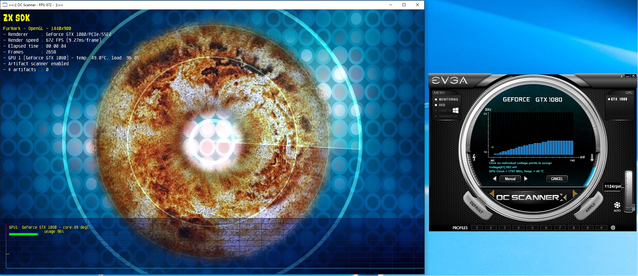Screen dimensions: 638x276
Task: Click the 'usage:96%' label
Action: (54, 232)
